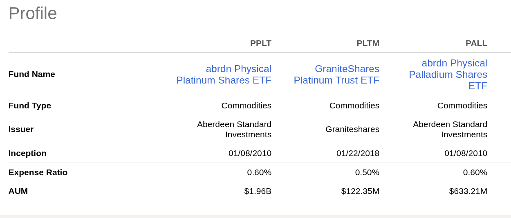Select the Issuer row label

coord(21,129)
